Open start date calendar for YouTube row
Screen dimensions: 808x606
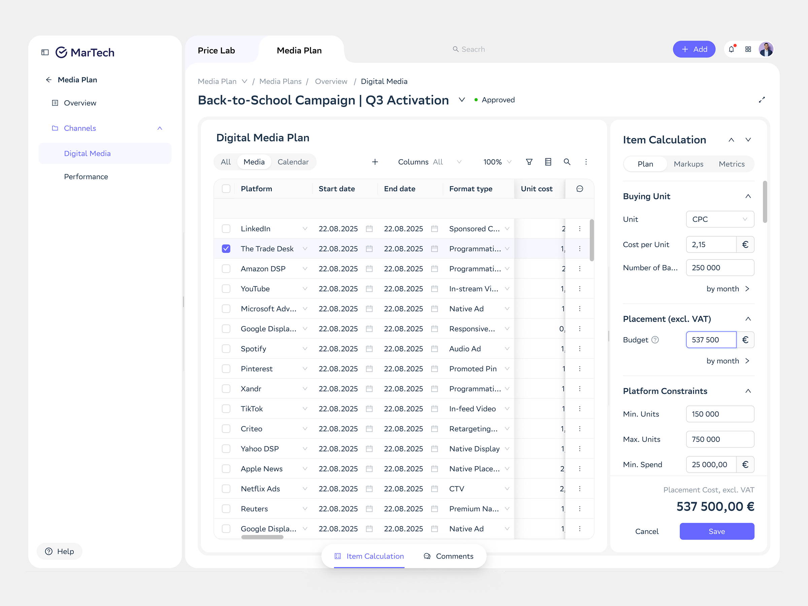[x=369, y=289]
